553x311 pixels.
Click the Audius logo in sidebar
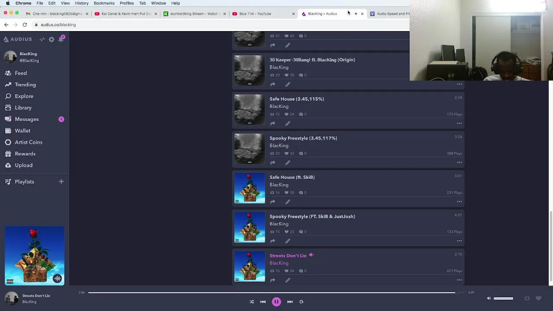tap(18, 39)
